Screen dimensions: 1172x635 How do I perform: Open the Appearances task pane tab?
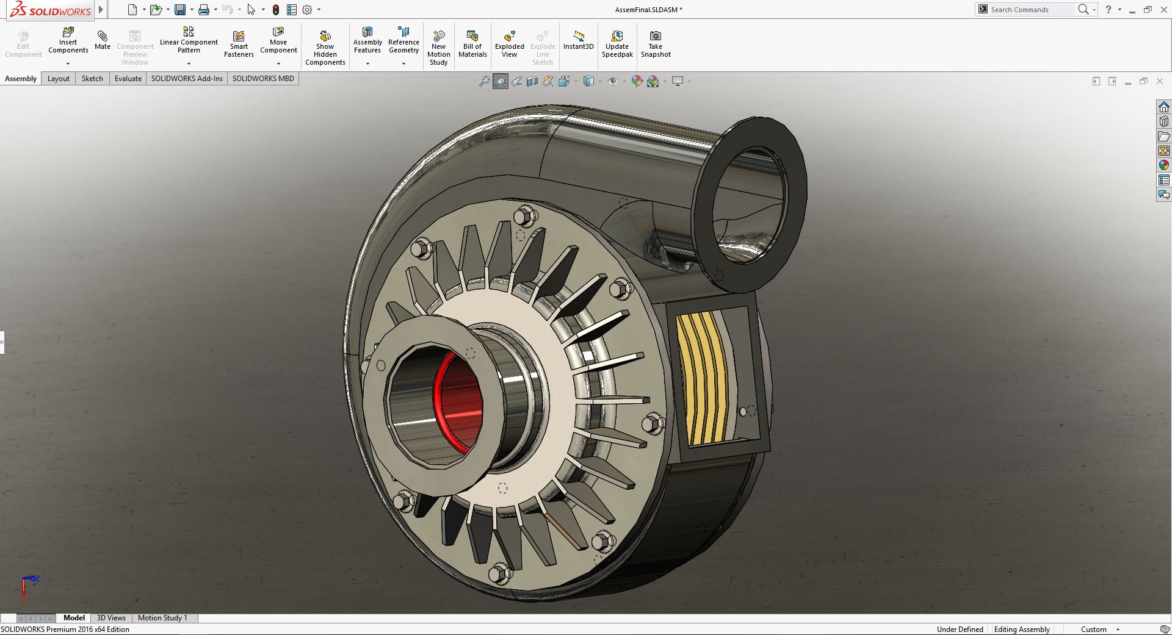coord(1164,165)
